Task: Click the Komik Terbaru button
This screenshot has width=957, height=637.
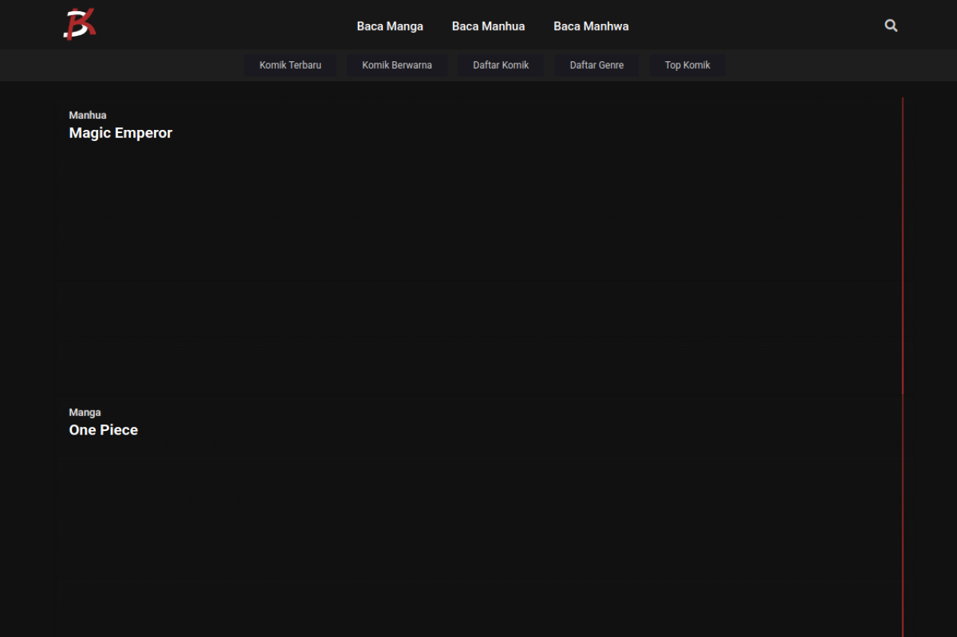Action: click(290, 65)
